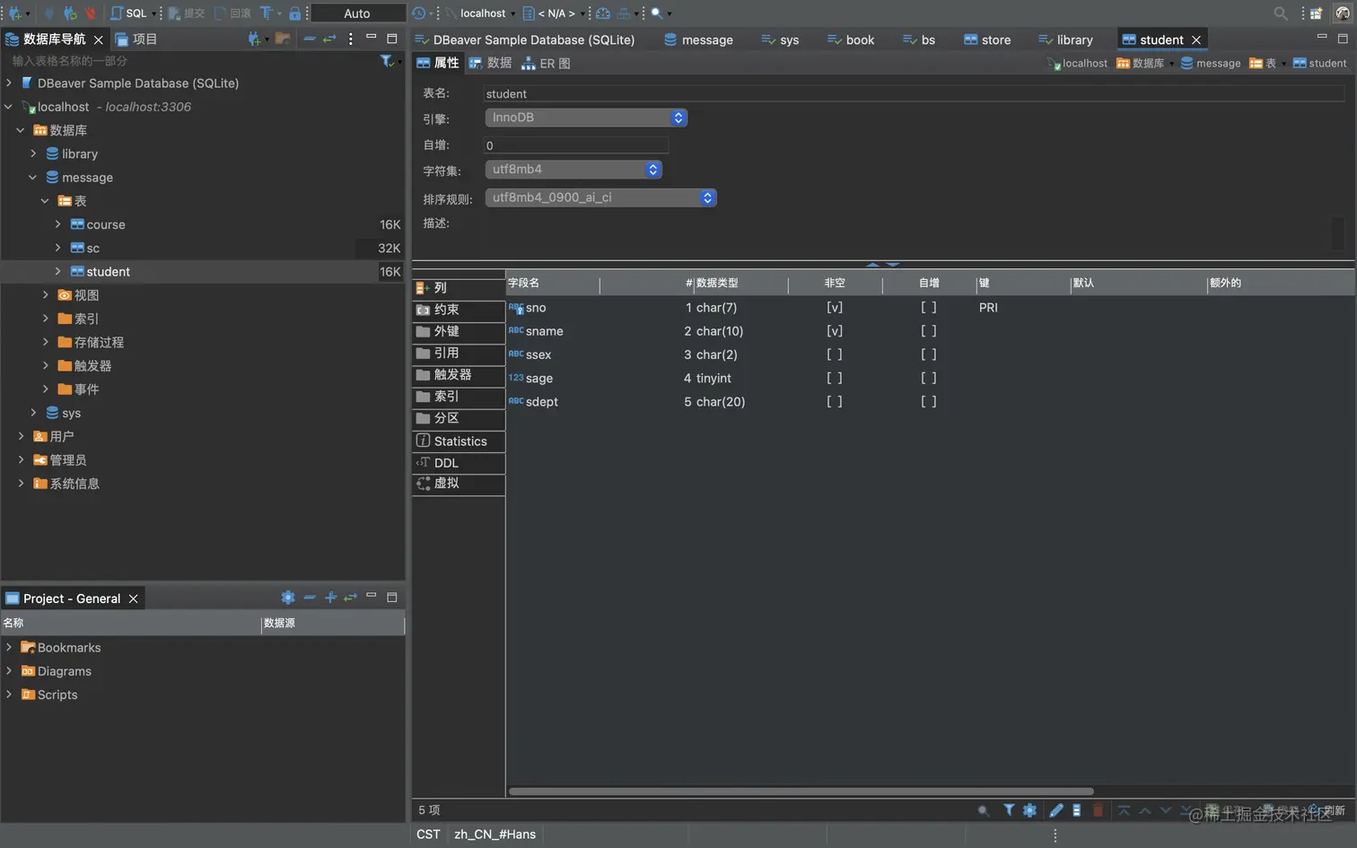Click the new database connection plug icon
The height and width of the screenshot is (848, 1357).
point(15,13)
